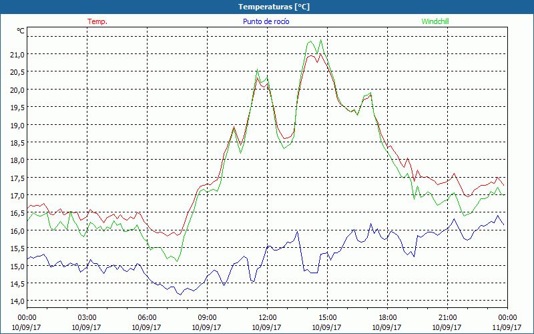
Task: Select the 18,0 y-axis value
Action: pos(18,160)
